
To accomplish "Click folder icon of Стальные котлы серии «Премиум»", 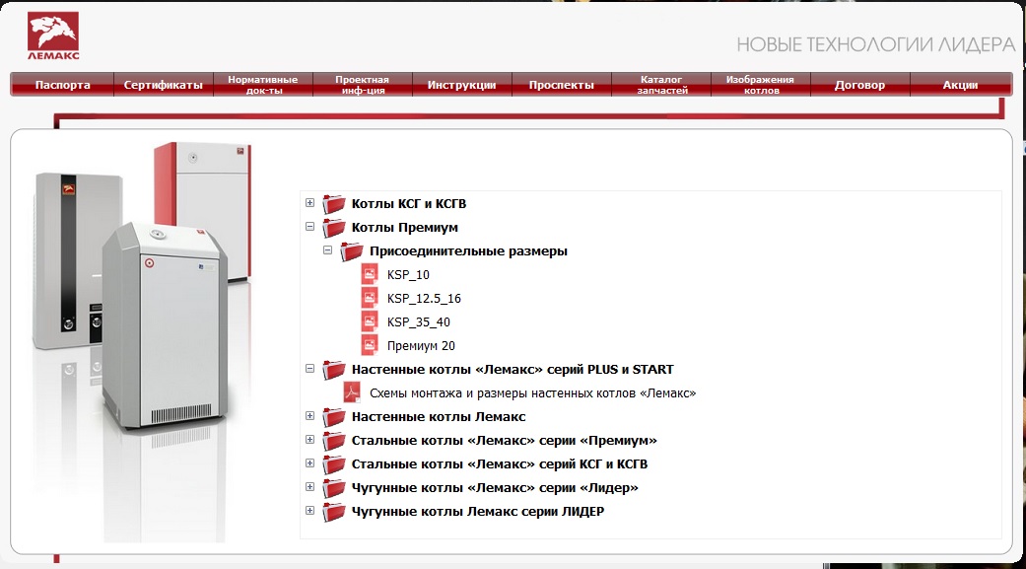I will tap(334, 440).
